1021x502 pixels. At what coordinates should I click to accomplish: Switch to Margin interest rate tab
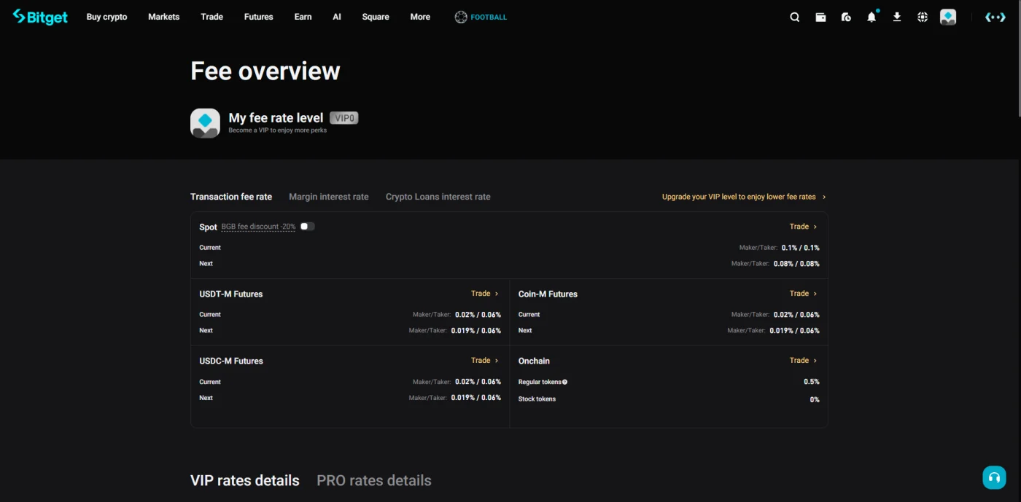coord(329,197)
